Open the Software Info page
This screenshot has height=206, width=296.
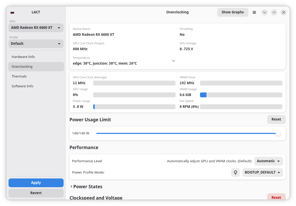pos(36,86)
